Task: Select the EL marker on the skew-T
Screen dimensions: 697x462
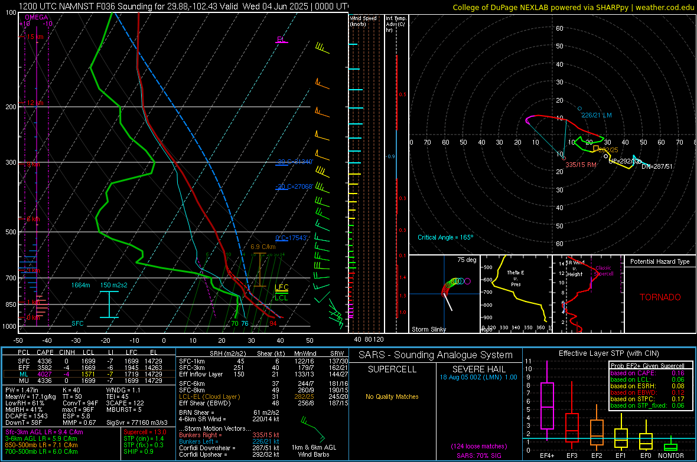Action: click(281, 40)
